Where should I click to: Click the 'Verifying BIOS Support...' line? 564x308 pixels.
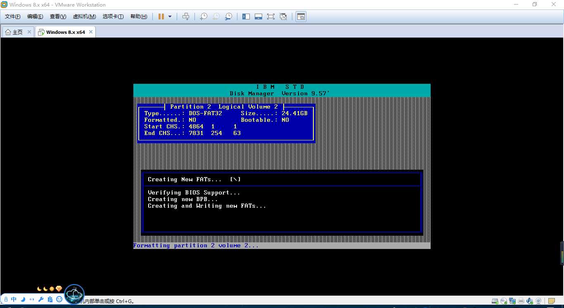[194, 193]
